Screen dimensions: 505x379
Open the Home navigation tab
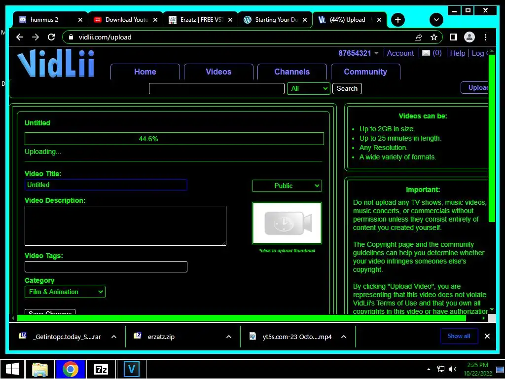pyautogui.click(x=145, y=72)
